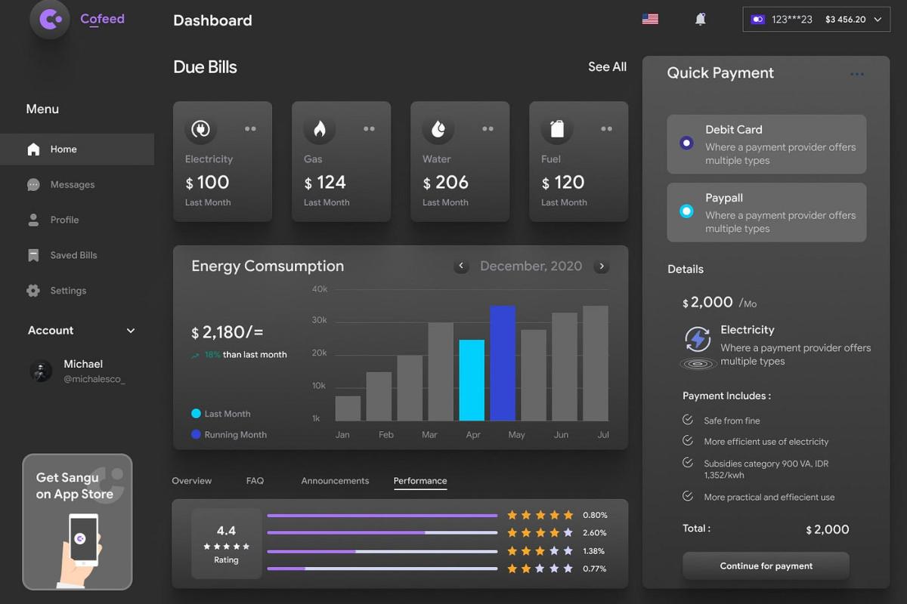
Task: Open Quick Payment three-dot options
Action: coord(856,74)
